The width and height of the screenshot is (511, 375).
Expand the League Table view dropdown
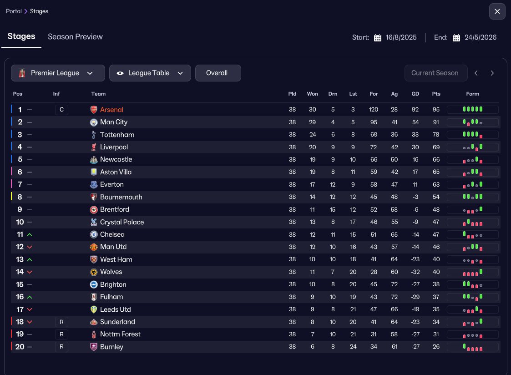point(150,73)
